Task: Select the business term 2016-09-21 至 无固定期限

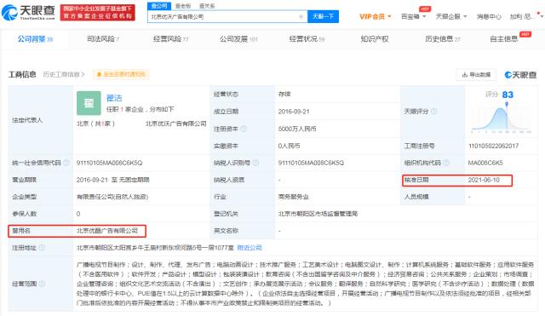Action: (113, 180)
